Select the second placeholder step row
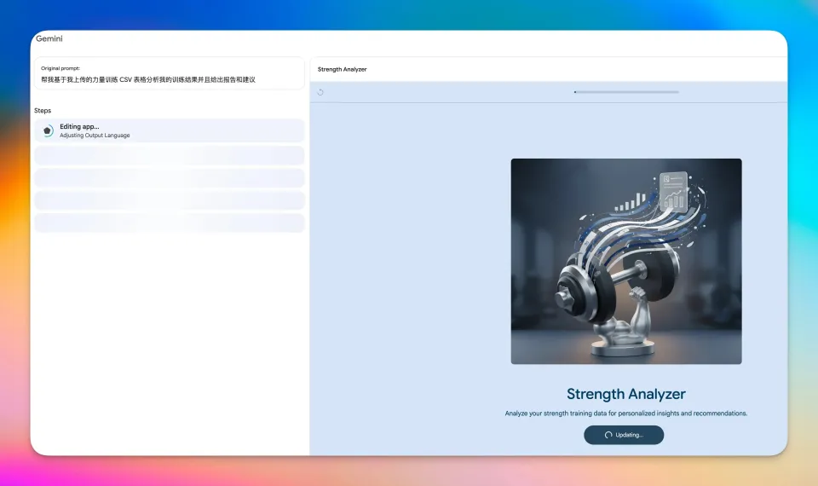The width and height of the screenshot is (818, 486). pyautogui.click(x=169, y=177)
